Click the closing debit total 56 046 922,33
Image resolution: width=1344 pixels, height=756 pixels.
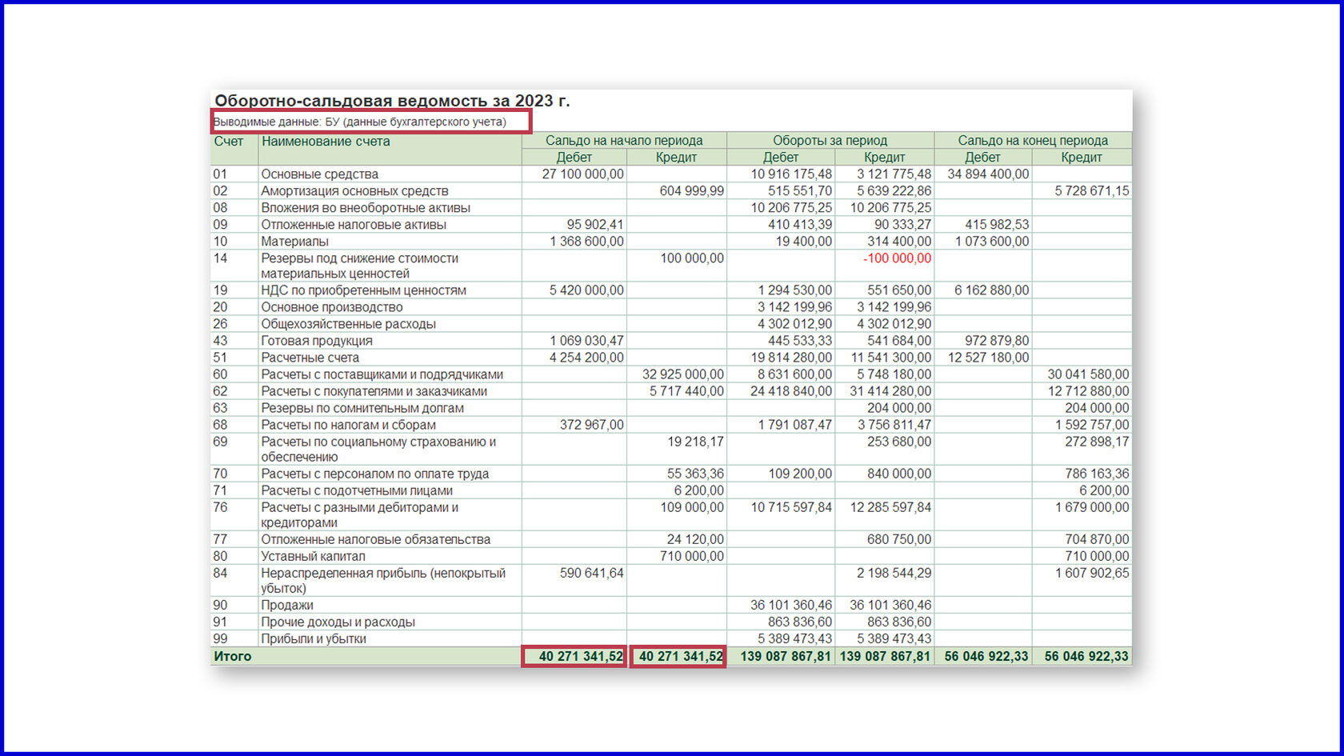tap(986, 656)
